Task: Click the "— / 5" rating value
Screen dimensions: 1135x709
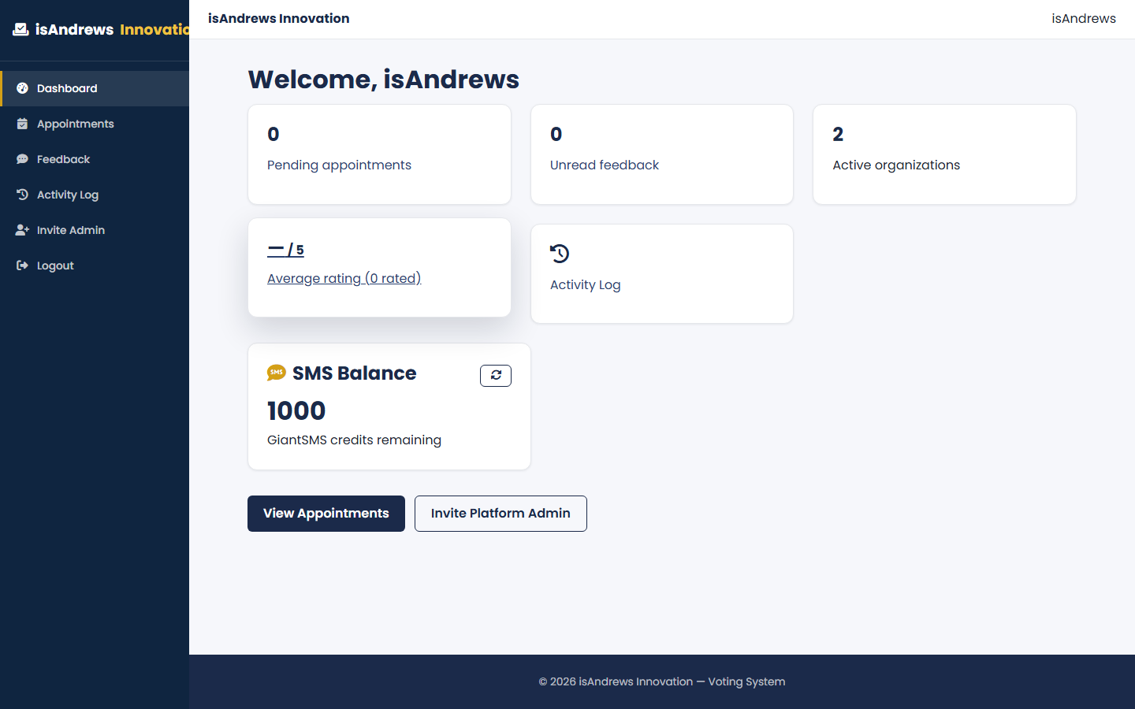Action: click(x=285, y=250)
